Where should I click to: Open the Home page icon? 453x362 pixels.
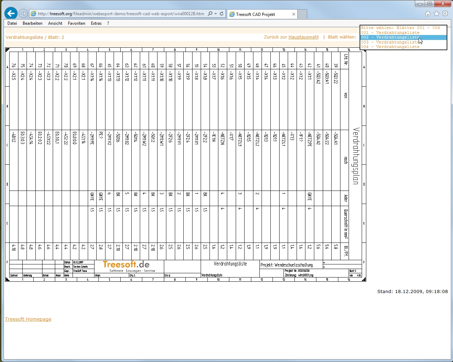(x=428, y=14)
